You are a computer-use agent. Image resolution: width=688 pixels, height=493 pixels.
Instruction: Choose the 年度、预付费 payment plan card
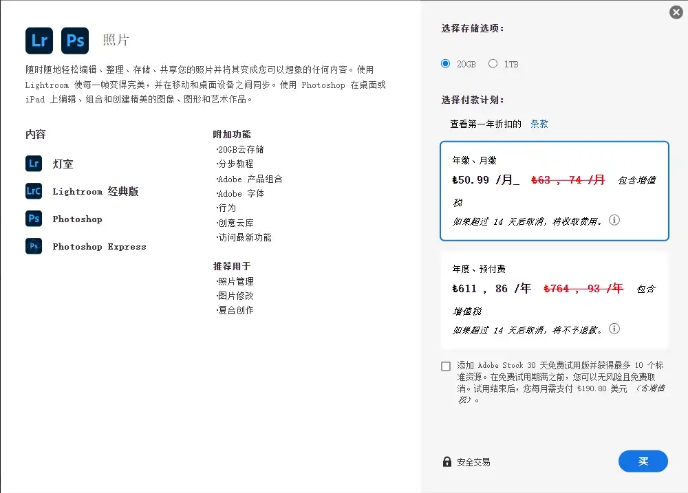coord(554,300)
